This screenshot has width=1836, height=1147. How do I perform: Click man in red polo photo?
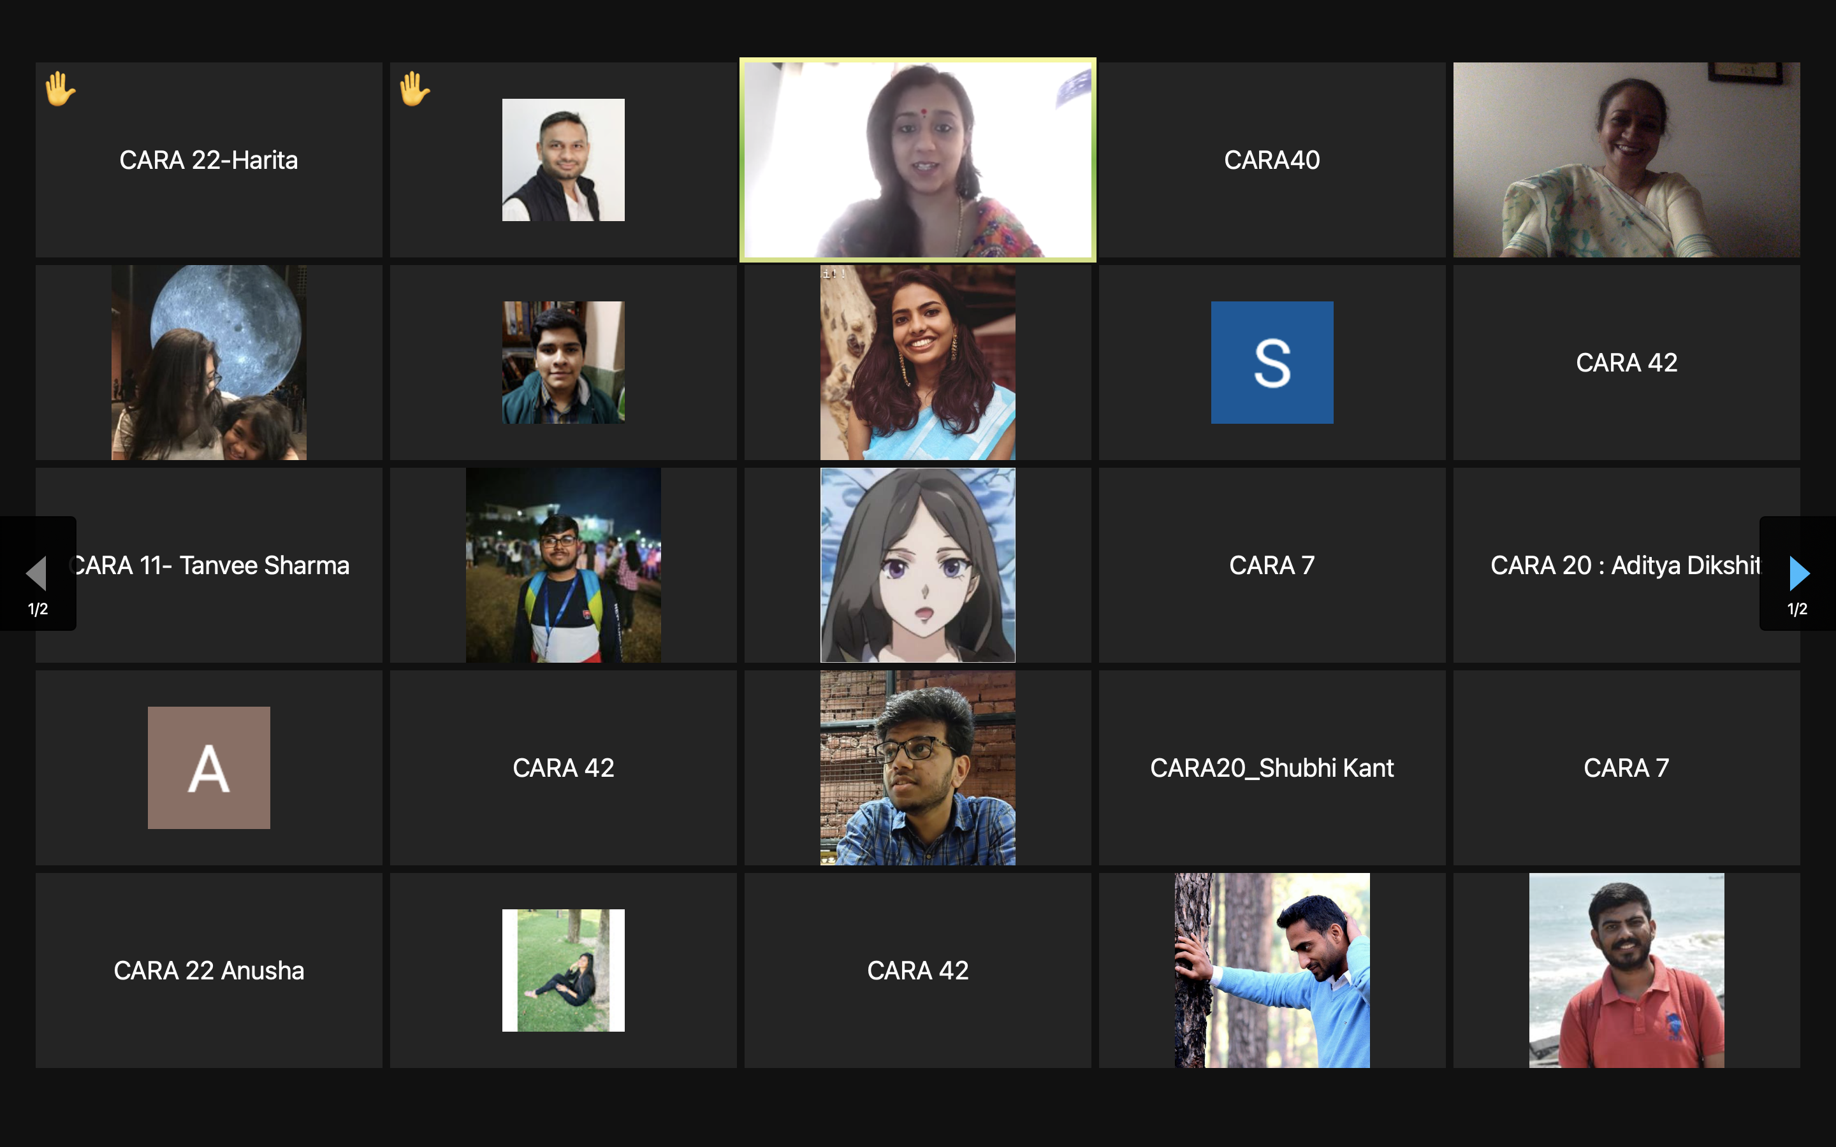tap(1626, 970)
